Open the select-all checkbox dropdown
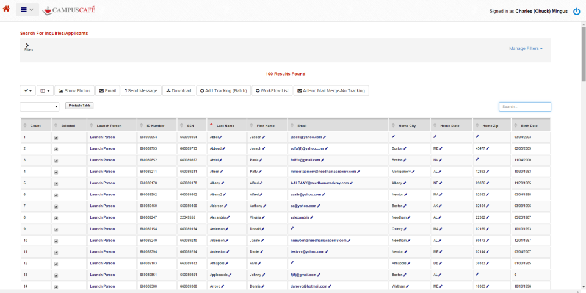586x293 pixels. (x=27, y=91)
